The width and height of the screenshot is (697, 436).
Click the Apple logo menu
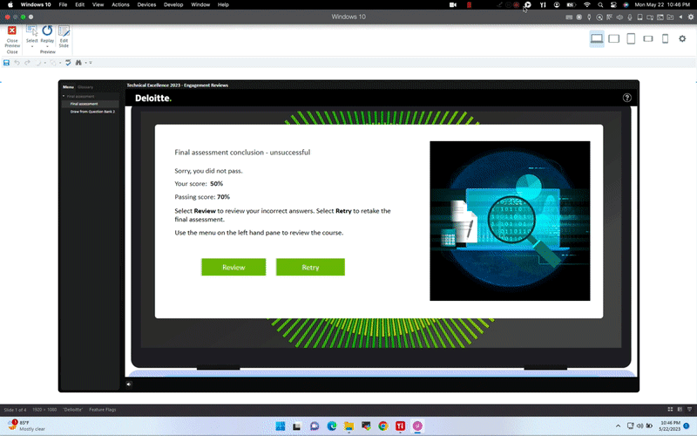tap(10, 4)
